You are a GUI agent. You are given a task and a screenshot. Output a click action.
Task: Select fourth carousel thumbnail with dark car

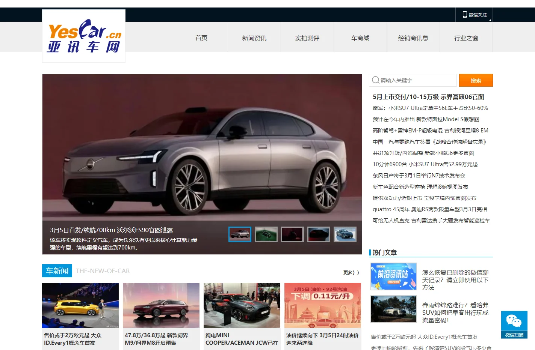[319, 234]
